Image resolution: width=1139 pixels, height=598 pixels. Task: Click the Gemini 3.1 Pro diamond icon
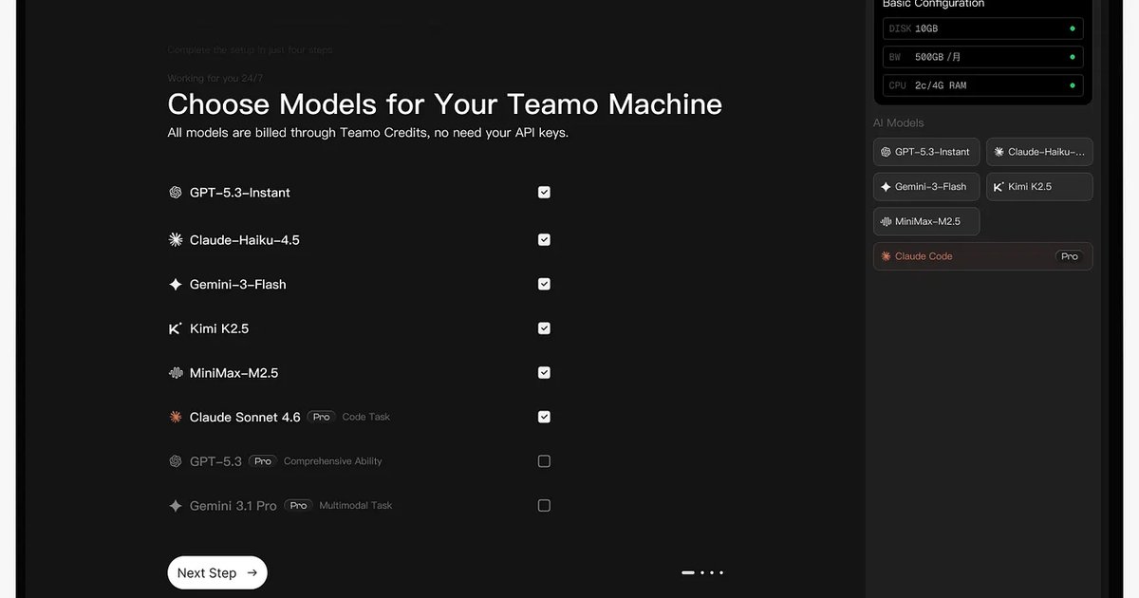click(176, 505)
